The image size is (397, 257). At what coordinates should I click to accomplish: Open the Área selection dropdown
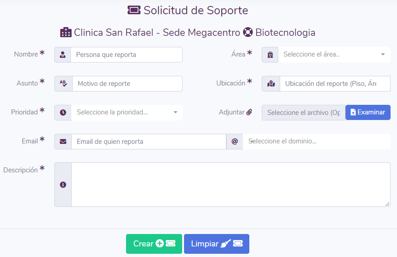pos(334,55)
